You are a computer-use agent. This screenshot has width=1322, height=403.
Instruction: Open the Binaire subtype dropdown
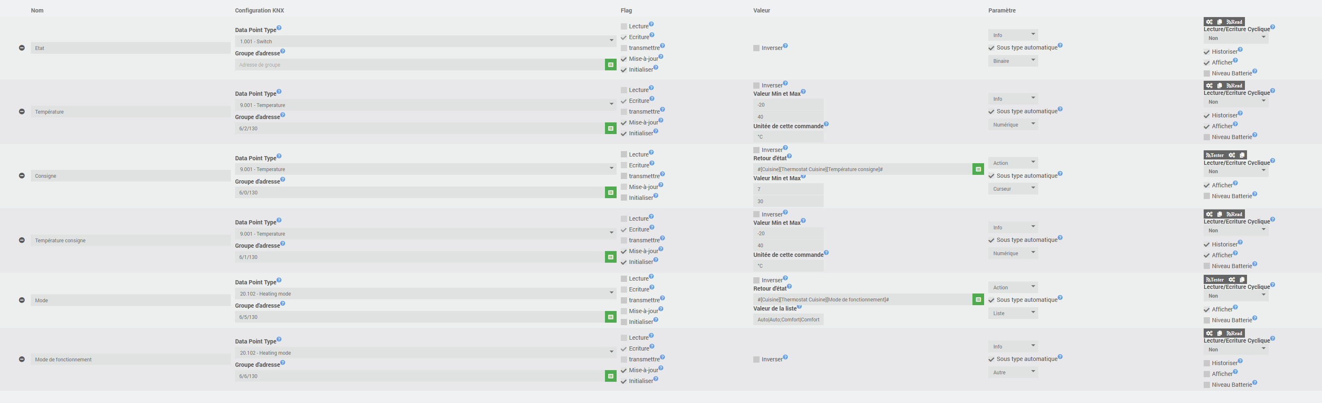point(1012,61)
